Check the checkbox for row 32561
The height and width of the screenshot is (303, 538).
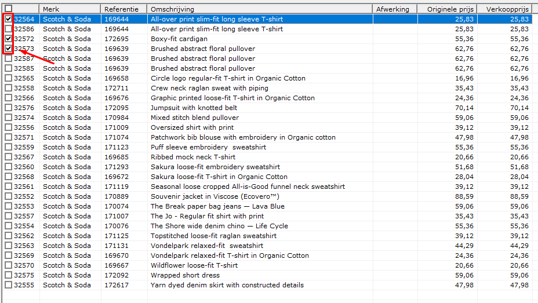click(x=9, y=187)
